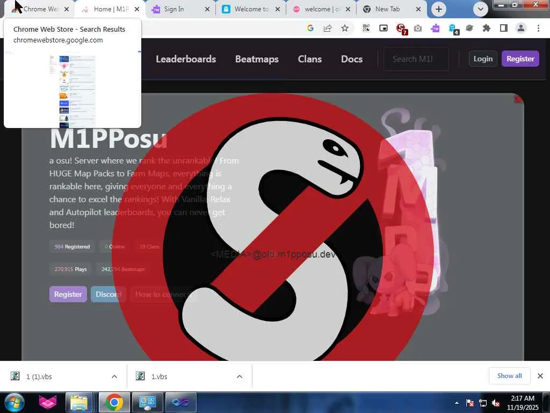Open the pink fox app on taskbar

(x=48, y=402)
